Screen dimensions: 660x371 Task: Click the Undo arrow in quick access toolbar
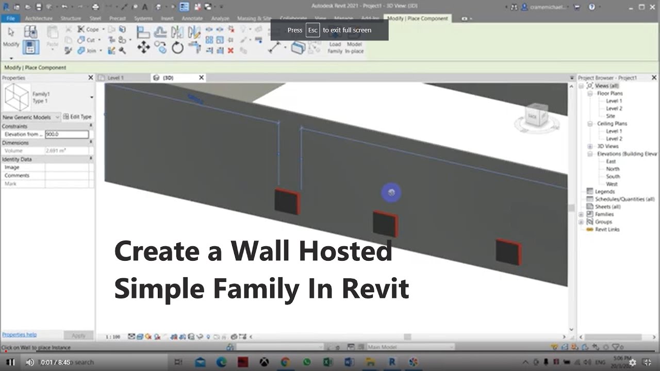(64, 7)
